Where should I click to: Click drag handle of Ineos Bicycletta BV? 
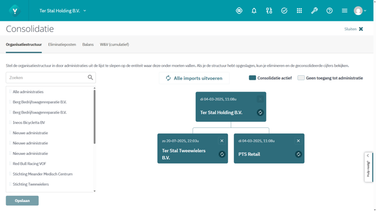coord(10,122)
